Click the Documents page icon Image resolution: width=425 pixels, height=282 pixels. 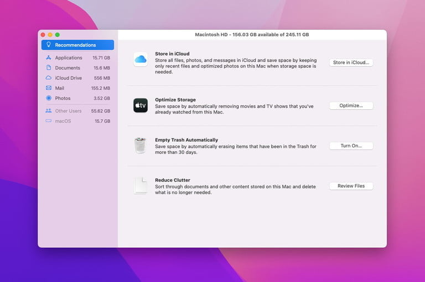click(x=49, y=67)
